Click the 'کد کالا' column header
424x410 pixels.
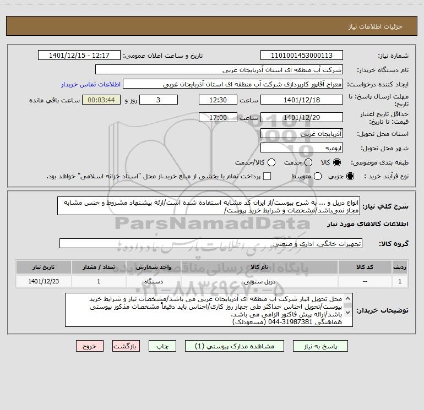[x=365, y=267]
